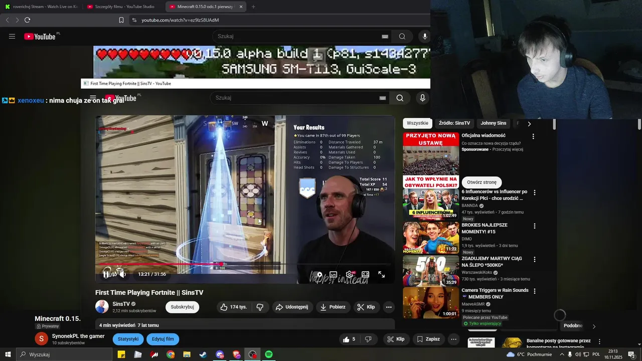Open hamburger menu on outer YouTube page
The width and height of the screenshot is (642, 361).
[12, 36]
